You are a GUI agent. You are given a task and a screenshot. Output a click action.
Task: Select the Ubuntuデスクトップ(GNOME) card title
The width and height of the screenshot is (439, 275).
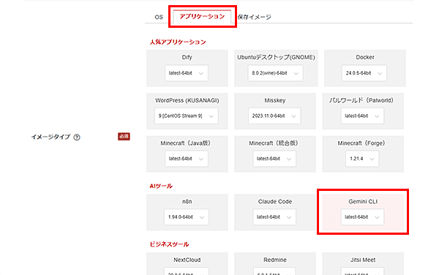point(276,57)
